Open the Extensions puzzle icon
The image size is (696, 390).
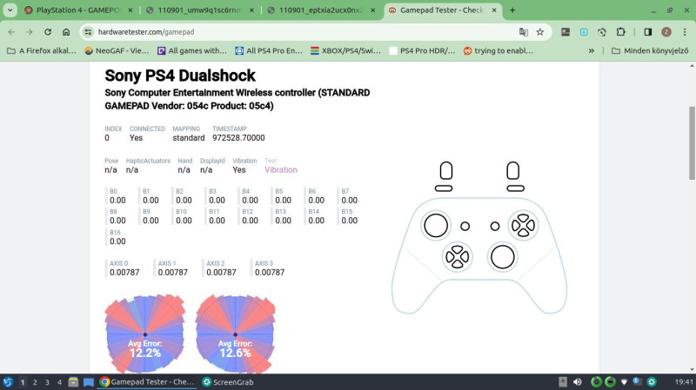click(620, 32)
